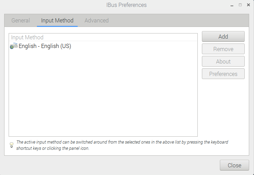Open About for input method

(223, 61)
